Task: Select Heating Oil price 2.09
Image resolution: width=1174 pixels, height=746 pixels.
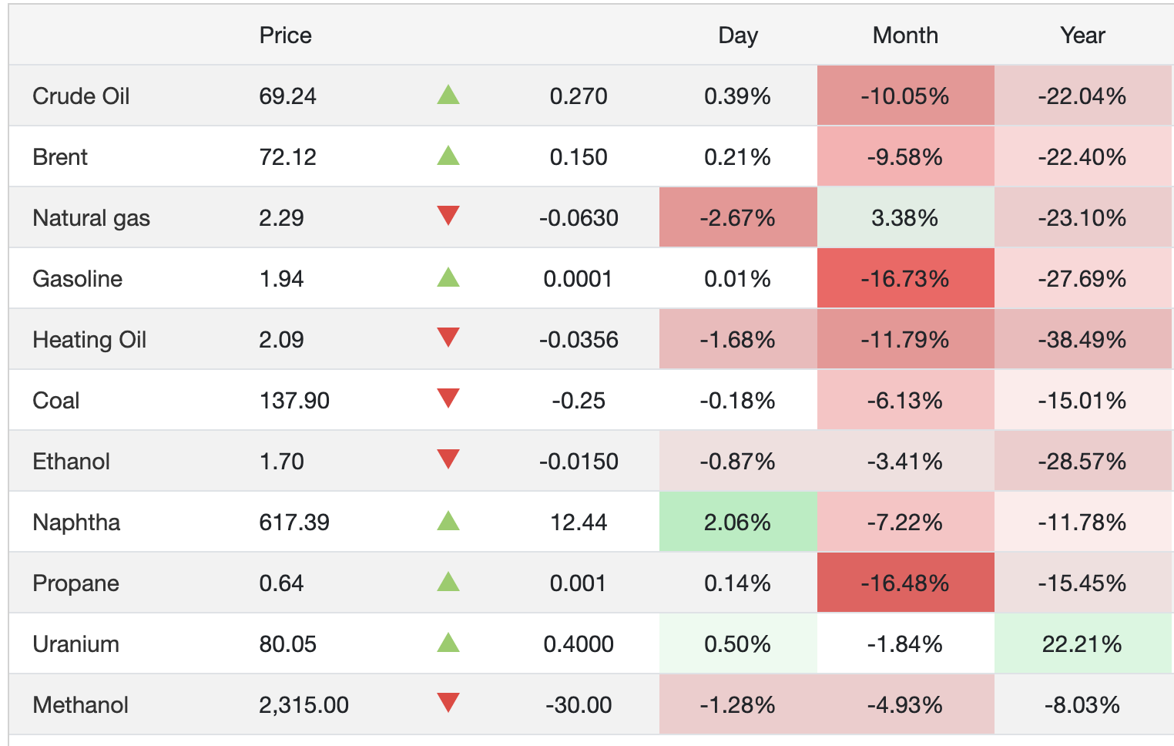Action: click(x=281, y=340)
